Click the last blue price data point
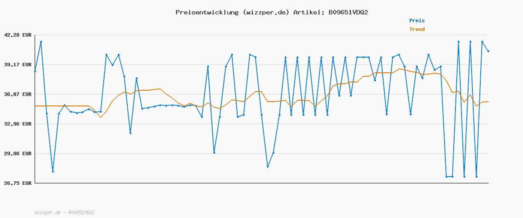523x218 pixels. pos(488,51)
